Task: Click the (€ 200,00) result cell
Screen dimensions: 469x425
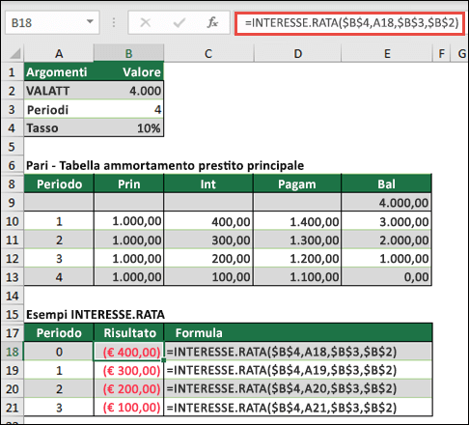Action: click(x=128, y=389)
